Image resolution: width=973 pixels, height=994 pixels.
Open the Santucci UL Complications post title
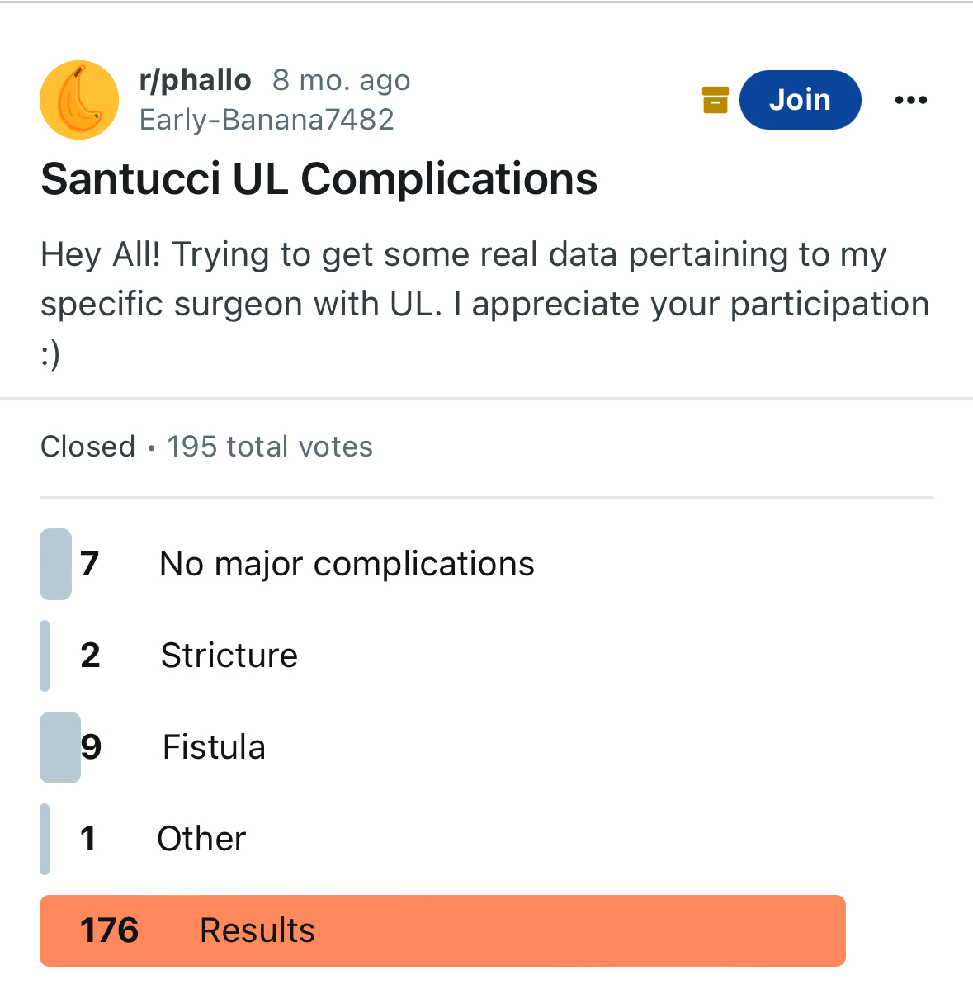point(319,179)
